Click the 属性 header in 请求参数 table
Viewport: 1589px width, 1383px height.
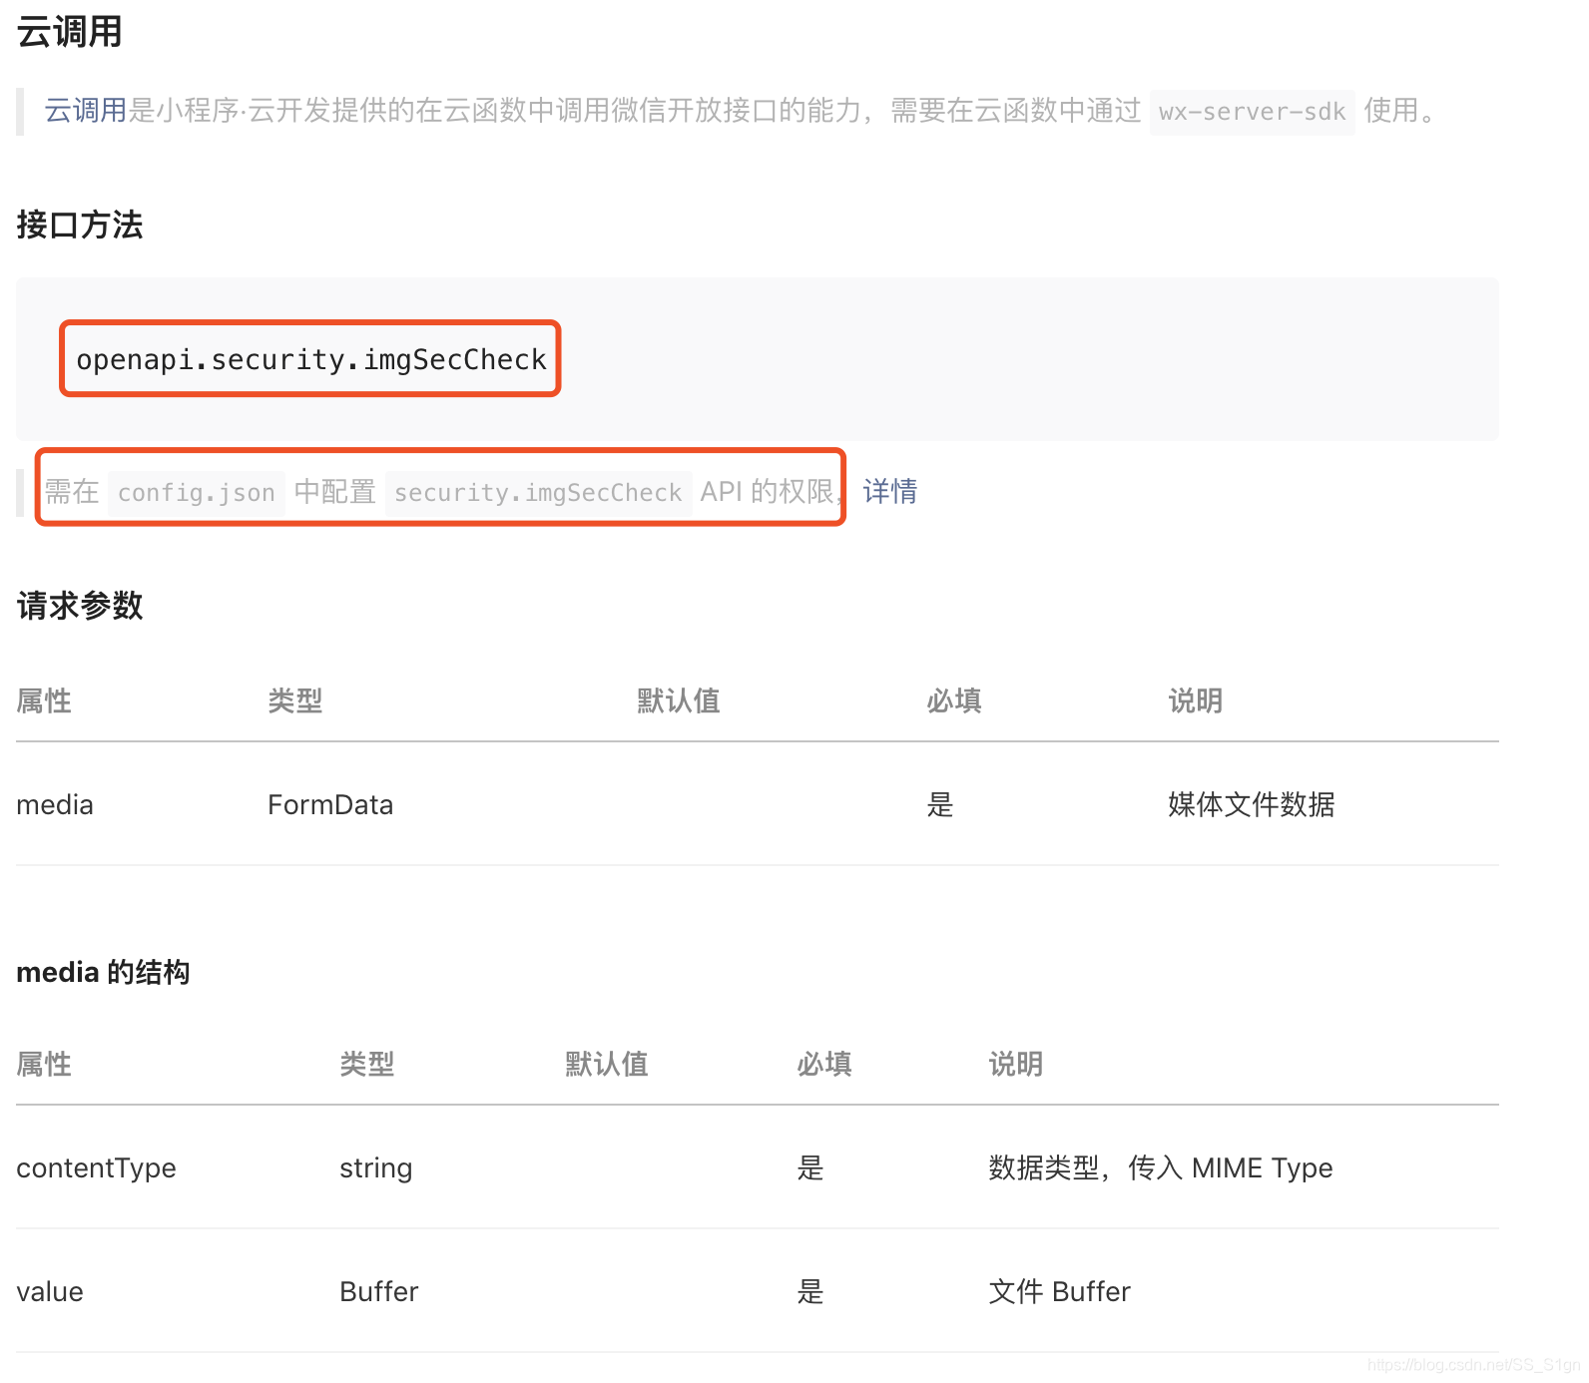click(x=44, y=700)
